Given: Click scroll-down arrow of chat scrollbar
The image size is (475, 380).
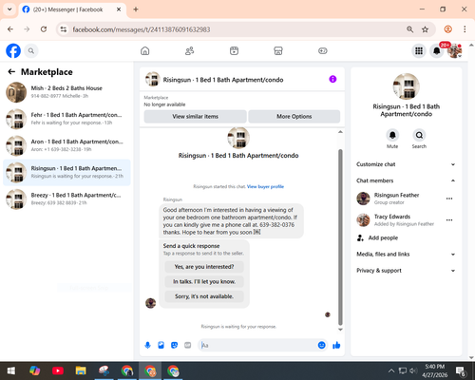Looking at the screenshot, I should [340, 330].
